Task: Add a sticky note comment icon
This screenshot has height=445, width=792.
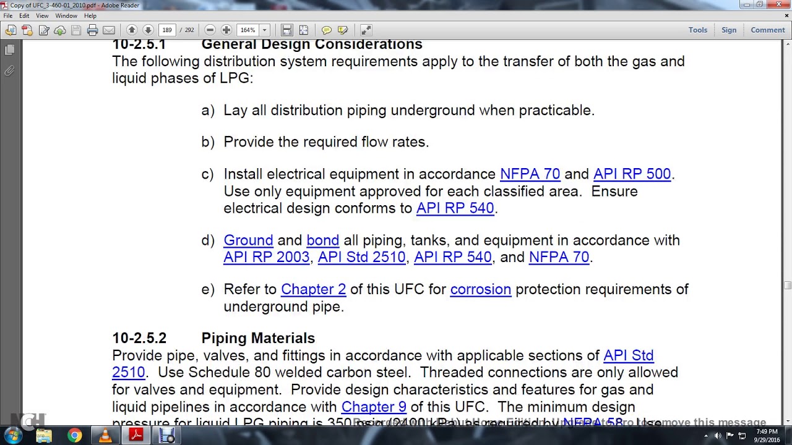Action: (327, 30)
